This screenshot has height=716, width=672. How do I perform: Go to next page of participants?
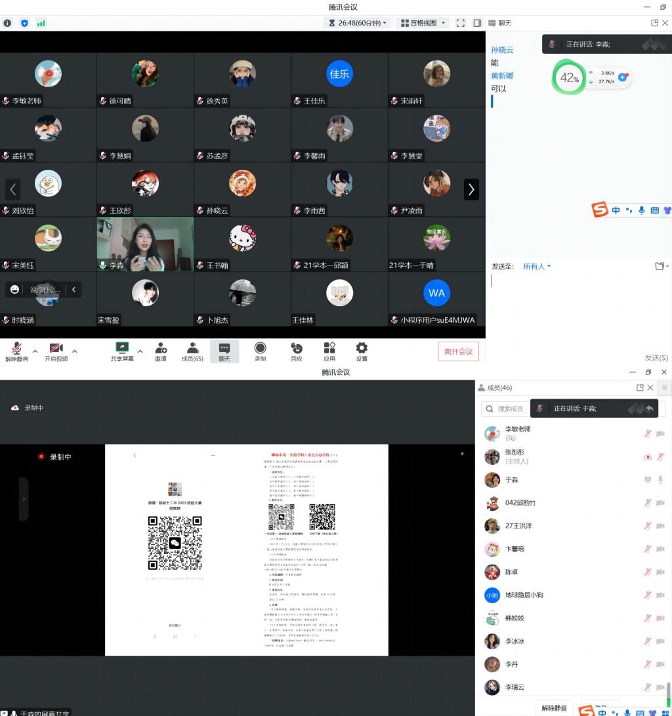coord(471,189)
